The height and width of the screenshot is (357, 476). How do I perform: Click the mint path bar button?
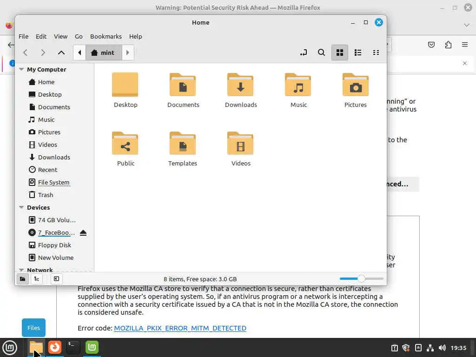pos(104,53)
